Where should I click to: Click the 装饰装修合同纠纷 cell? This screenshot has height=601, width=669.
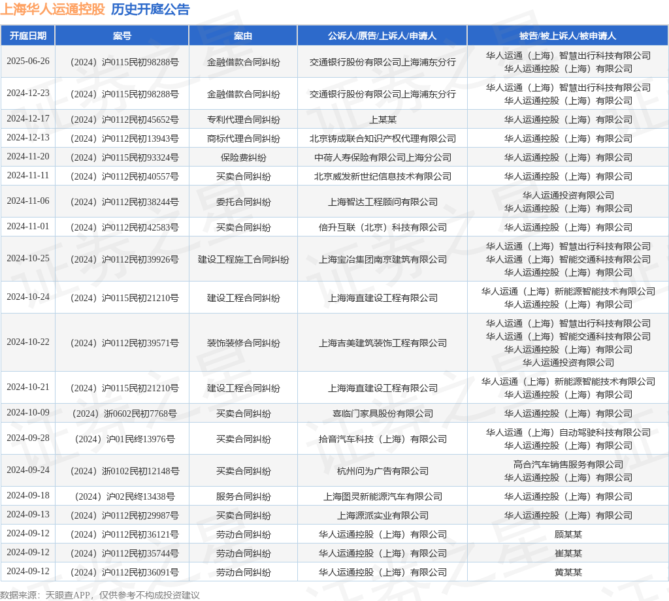pos(243,344)
